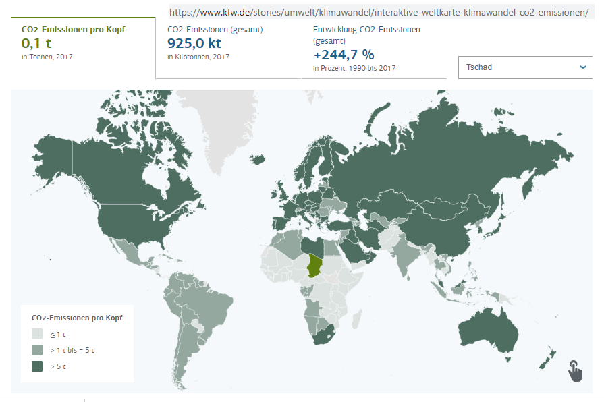
Task: Click the hand pointer icon on map
Action: (574, 370)
